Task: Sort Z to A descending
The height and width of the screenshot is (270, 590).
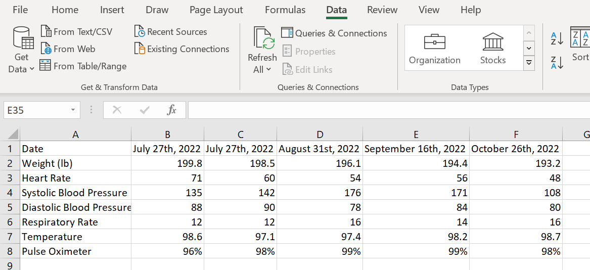Action: pyautogui.click(x=557, y=63)
